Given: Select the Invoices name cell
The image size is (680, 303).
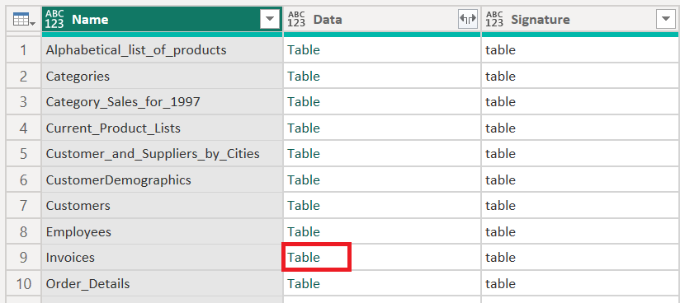Looking at the screenshot, I should (x=163, y=258).
